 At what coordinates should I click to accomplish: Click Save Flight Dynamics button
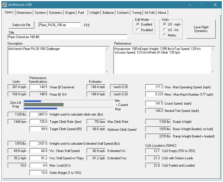tap(201, 29)
